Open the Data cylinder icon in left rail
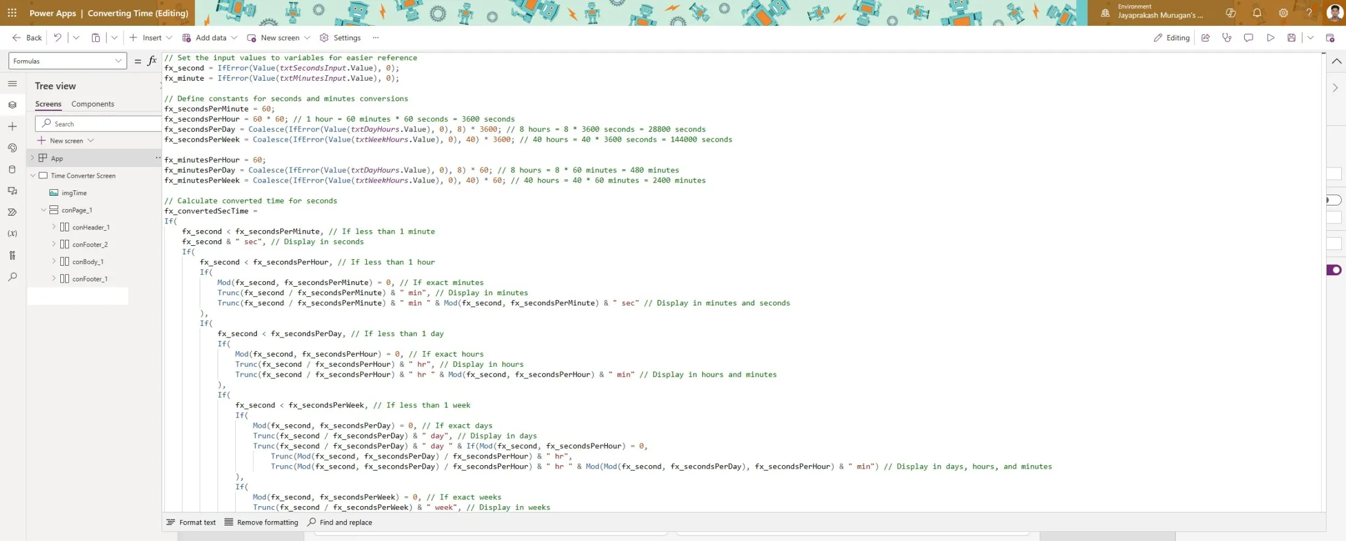The height and width of the screenshot is (541, 1346). [13, 169]
